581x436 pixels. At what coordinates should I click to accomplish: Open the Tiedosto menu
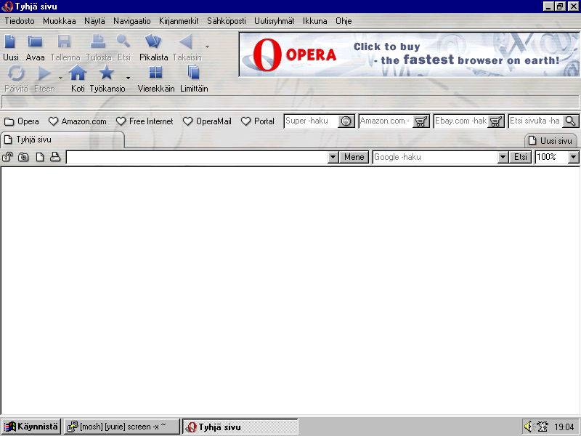[20, 21]
